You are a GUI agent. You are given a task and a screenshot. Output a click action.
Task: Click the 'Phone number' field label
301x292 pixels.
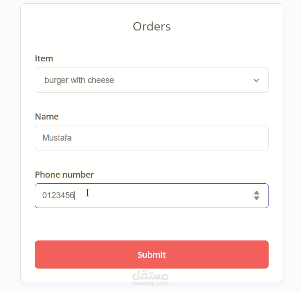click(x=64, y=175)
